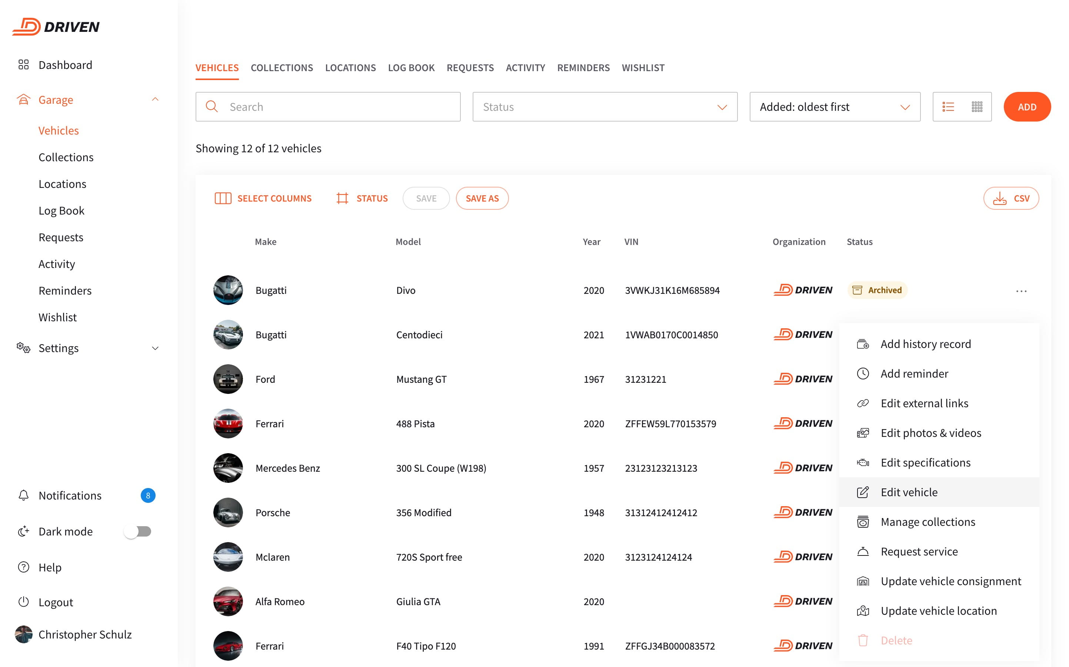The image size is (1069, 667).
Task: Click the Logout power icon
Action: pos(23,602)
